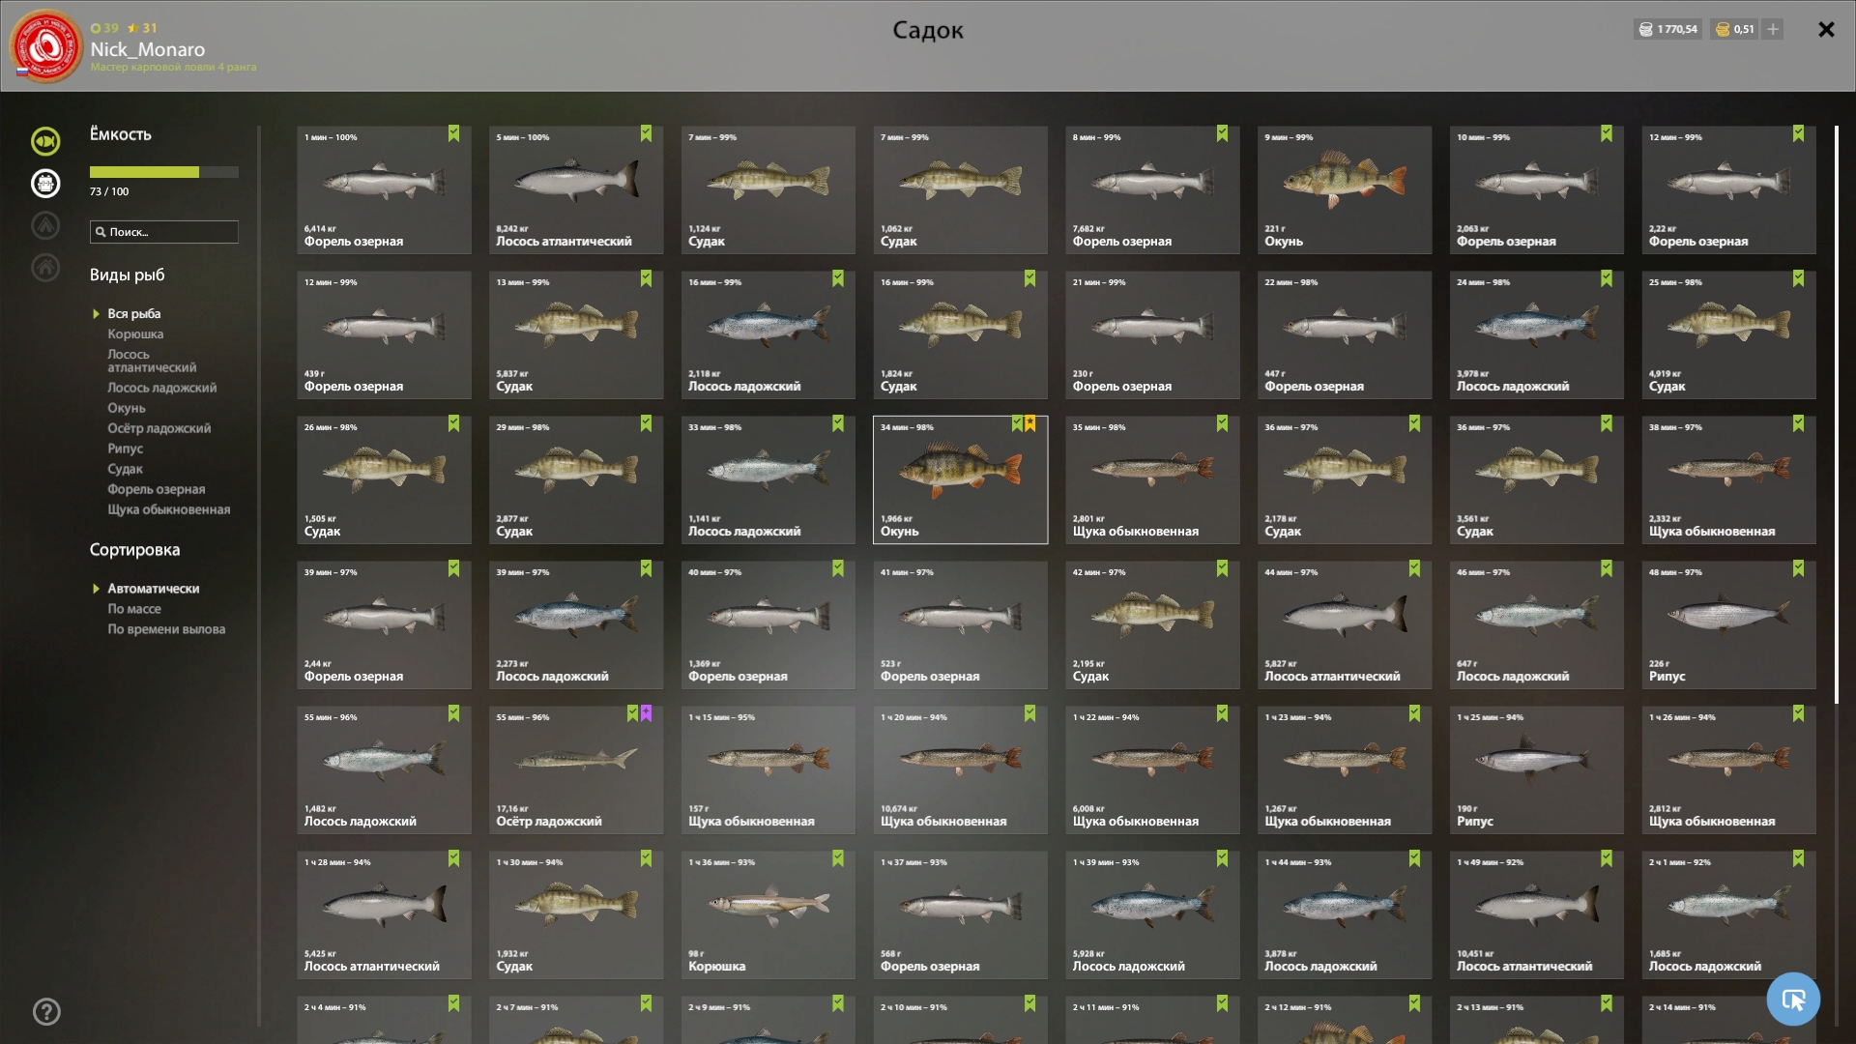1856x1044 pixels.
Task: Click the house sidebar icon
Action: [45, 268]
